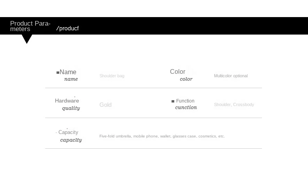Screen dimensions: 308x179
Task: Click the black downward triangle pointer
Action: 27,38
